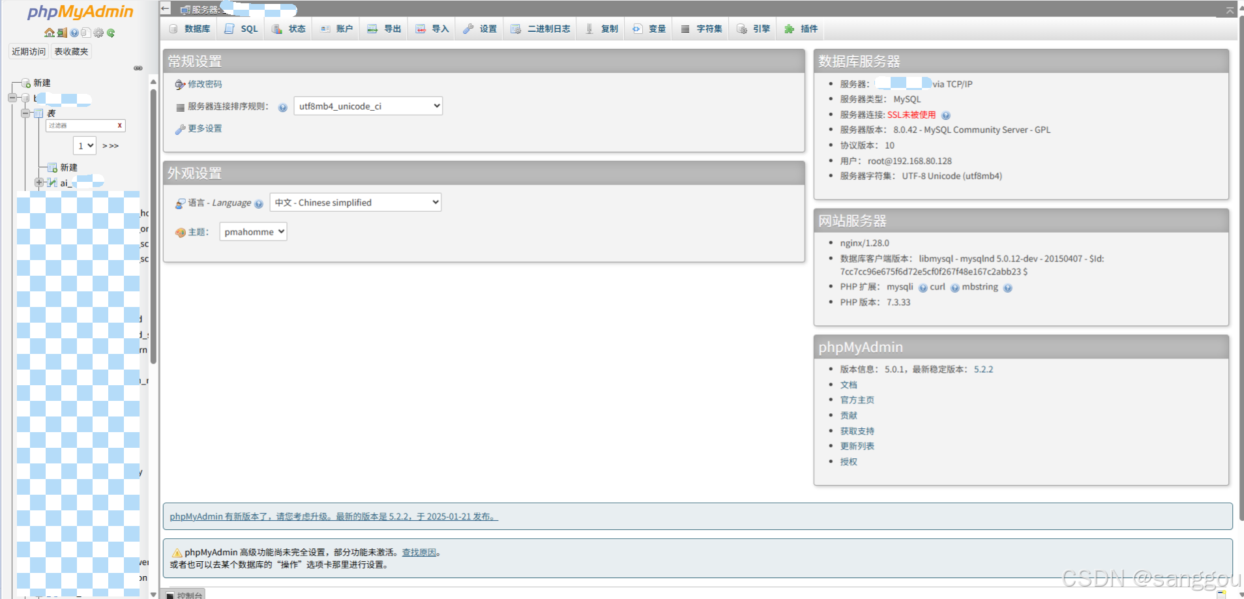Click the log out door icon

62,33
